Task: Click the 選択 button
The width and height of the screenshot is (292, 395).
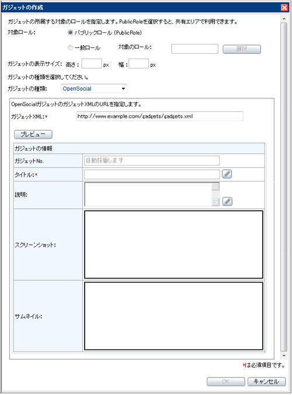Action: point(242,49)
